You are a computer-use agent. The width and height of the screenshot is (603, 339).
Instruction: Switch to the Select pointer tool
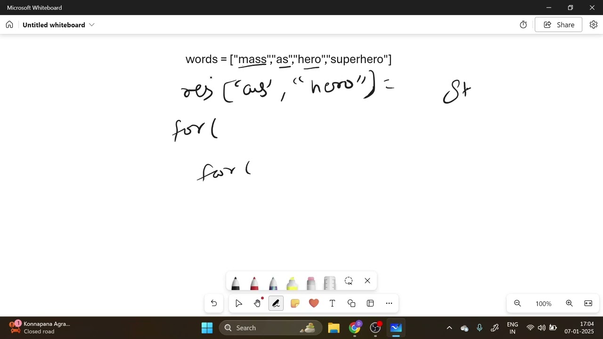239,304
